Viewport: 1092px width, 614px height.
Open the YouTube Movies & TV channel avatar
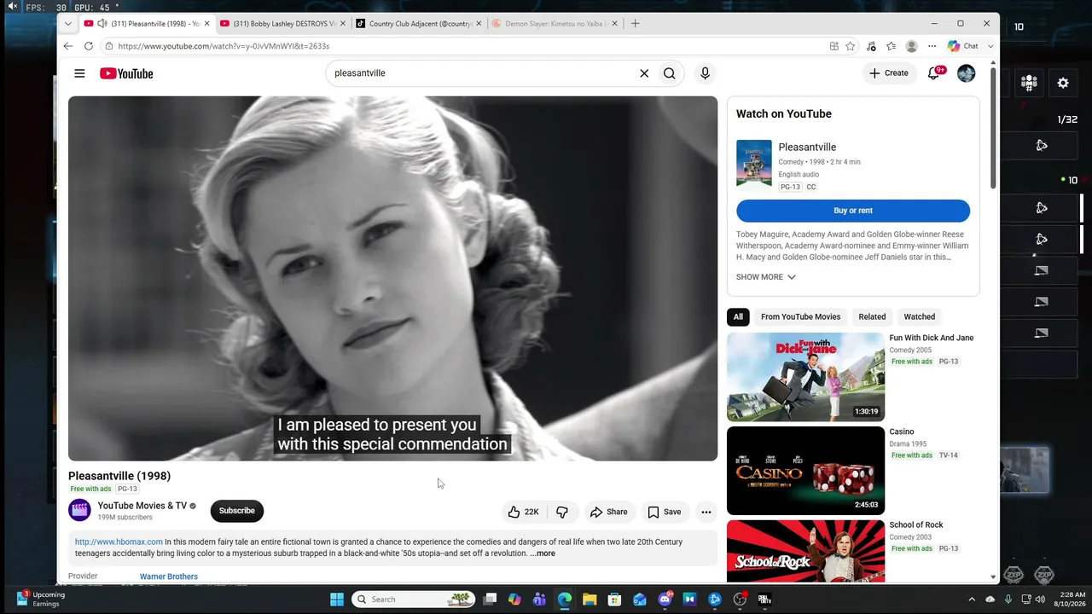click(79, 511)
